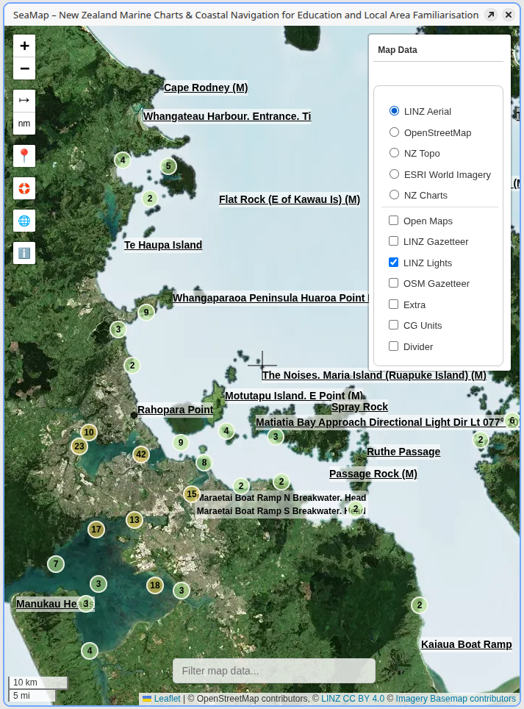The image size is (524, 709).
Task: Enable the CG Units overlay
Action: [393, 325]
